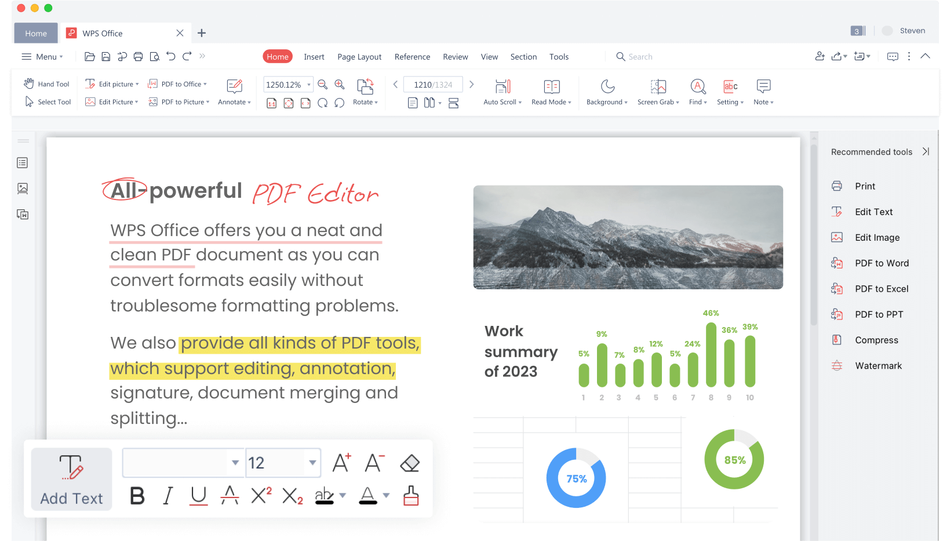
Task: Switch to the Insert ribbon tab
Action: [x=314, y=56]
